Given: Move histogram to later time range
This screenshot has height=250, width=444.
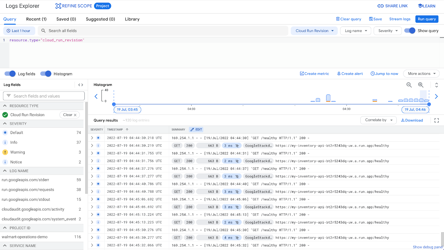Looking at the screenshot, I should tap(436, 96).
